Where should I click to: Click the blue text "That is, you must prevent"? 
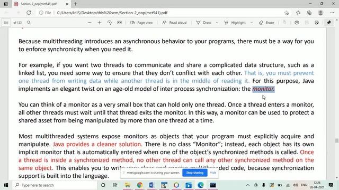279,73
